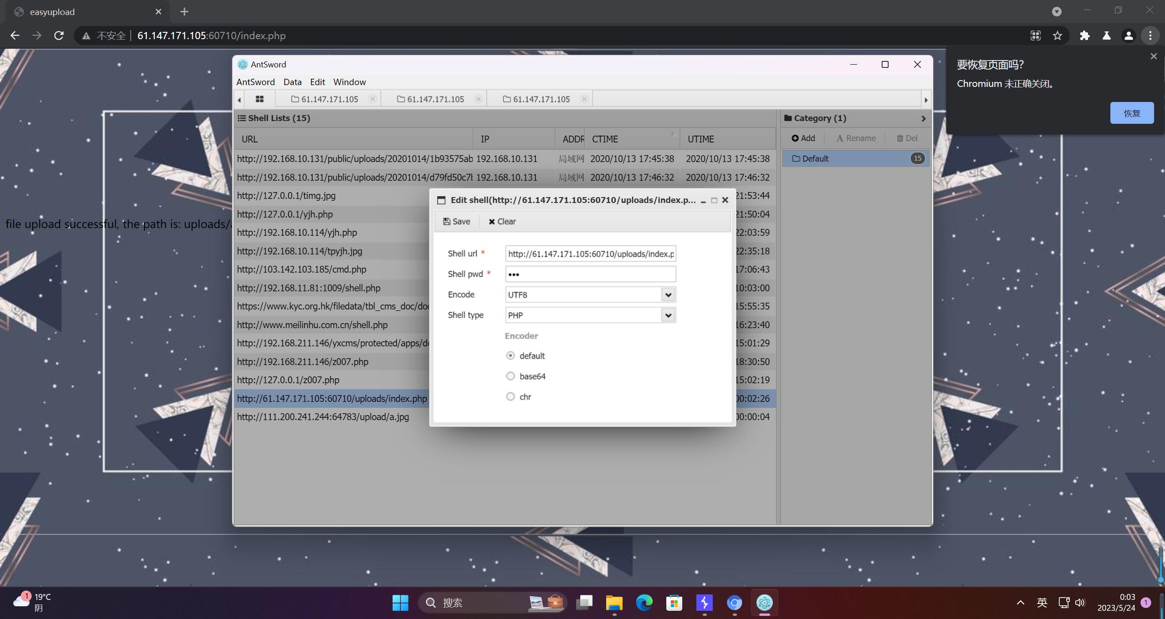Viewport: 1165px width, 619px height.
Task: Bookmark page using the star icon
Action: pyautogui.click(x=1058, y=36)
